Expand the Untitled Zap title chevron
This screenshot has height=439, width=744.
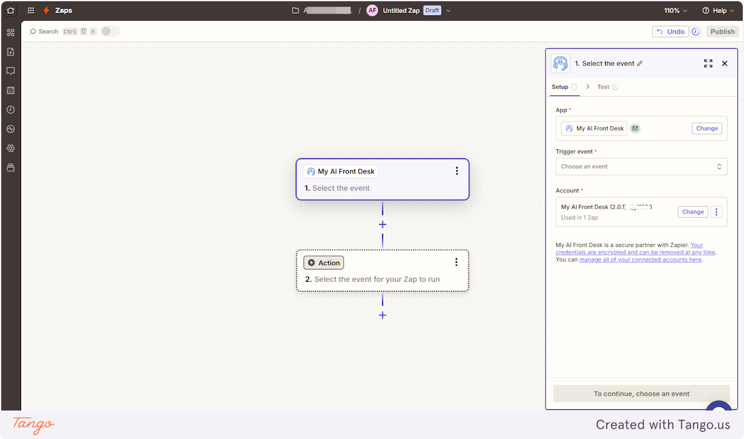(449, 11)
